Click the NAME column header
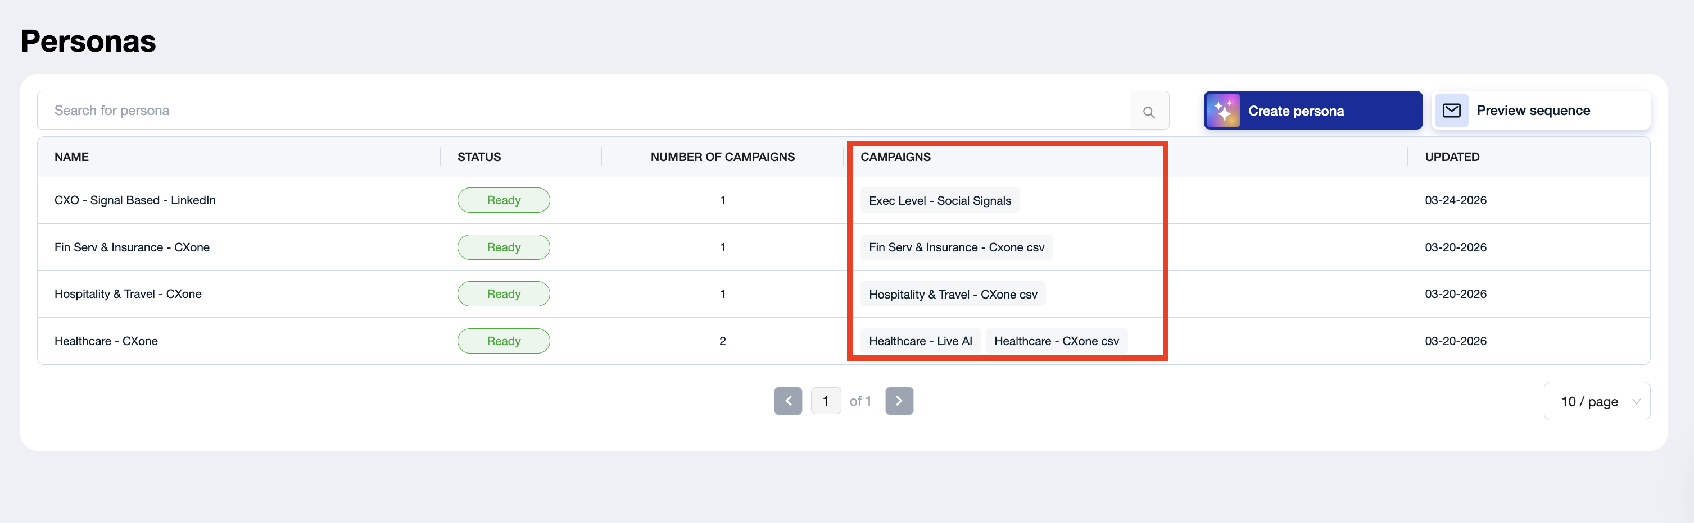The image size is (1694, 523). (x=72, y=157)
